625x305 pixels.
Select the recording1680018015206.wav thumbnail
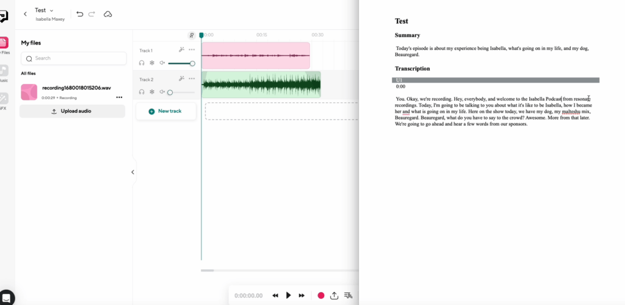click(29, 93)
